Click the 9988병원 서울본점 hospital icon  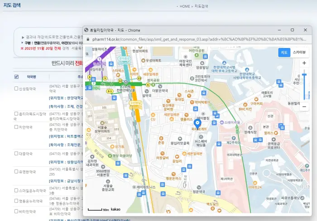[x=103, y=167]
